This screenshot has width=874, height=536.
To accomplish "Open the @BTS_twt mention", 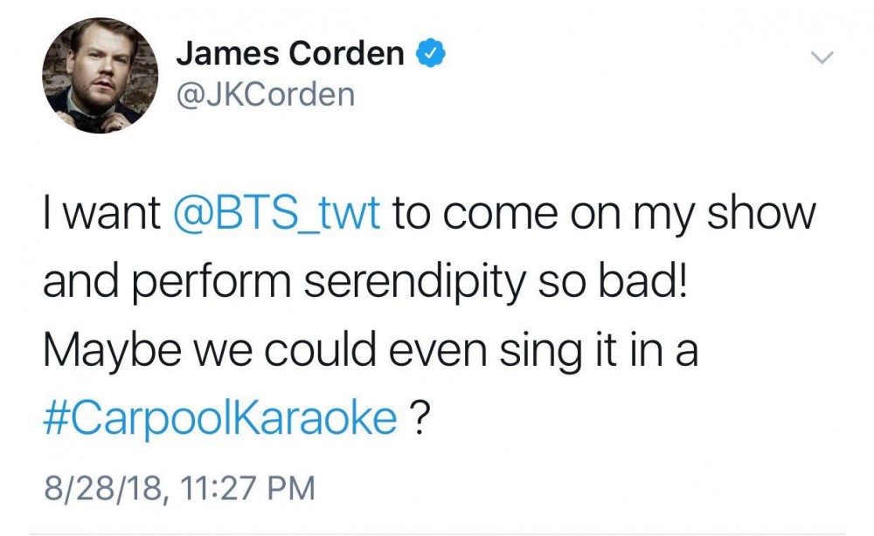I will tap(277, 215).
